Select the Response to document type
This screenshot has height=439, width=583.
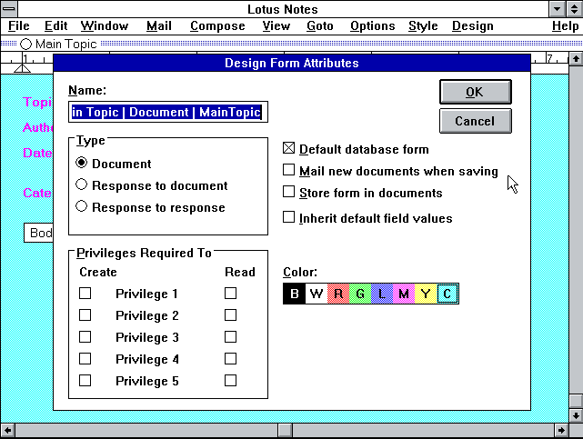(82, 185)
